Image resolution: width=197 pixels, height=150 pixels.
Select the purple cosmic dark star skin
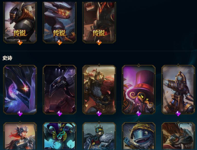(x=20, y=89)
